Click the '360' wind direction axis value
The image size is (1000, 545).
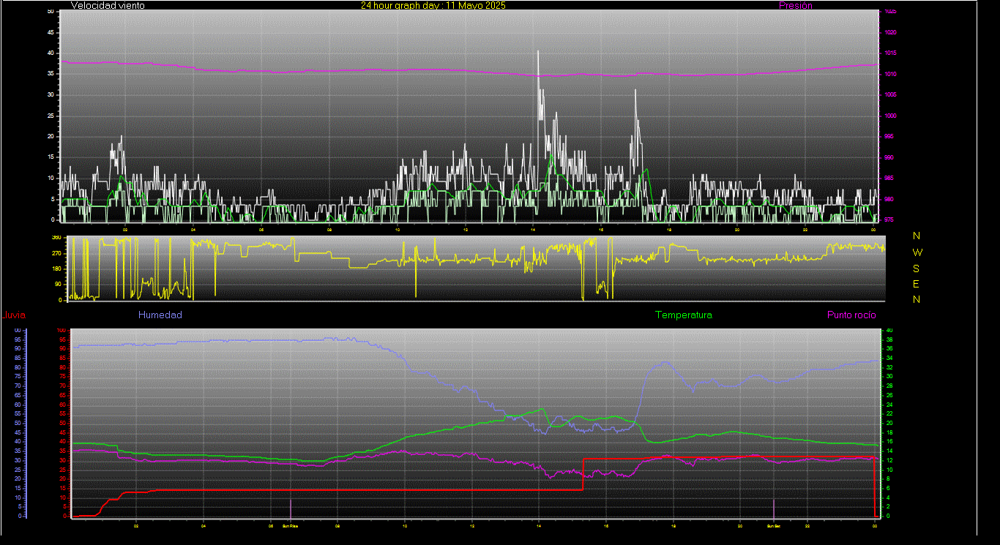[x=56, y=238]
